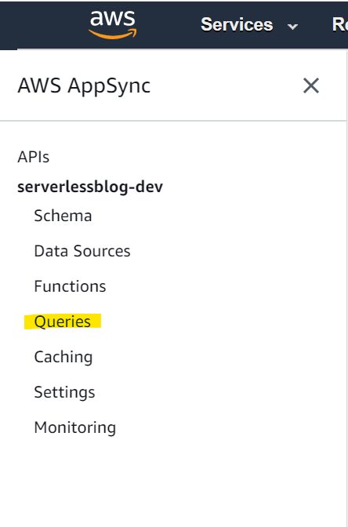The image size is (348, 527).
Task: Open the highlighted Queries page
Action: [x=63, y=322]
